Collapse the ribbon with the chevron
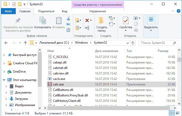The image size is (182, 116). coord(173,11)
